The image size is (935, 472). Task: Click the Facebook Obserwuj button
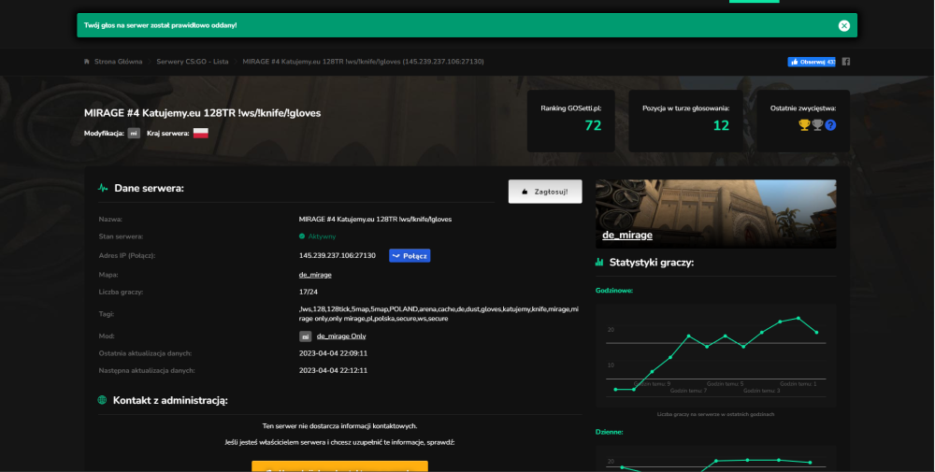tap(812, 62)
